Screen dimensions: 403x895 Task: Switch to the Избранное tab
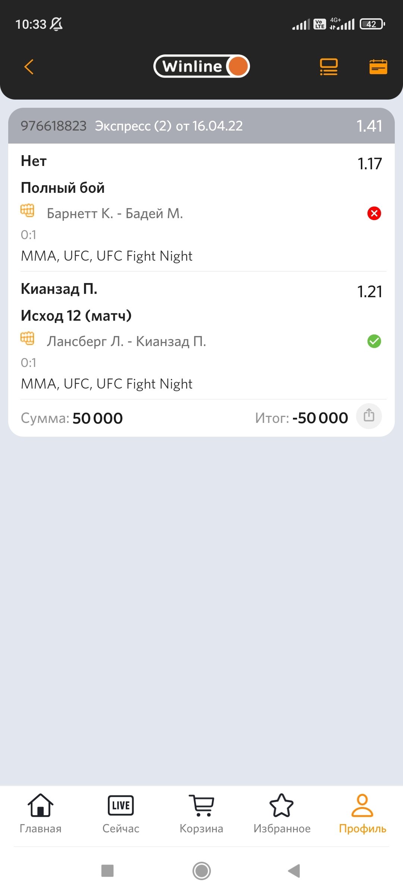pyautogui.click(x=282, y=813)
